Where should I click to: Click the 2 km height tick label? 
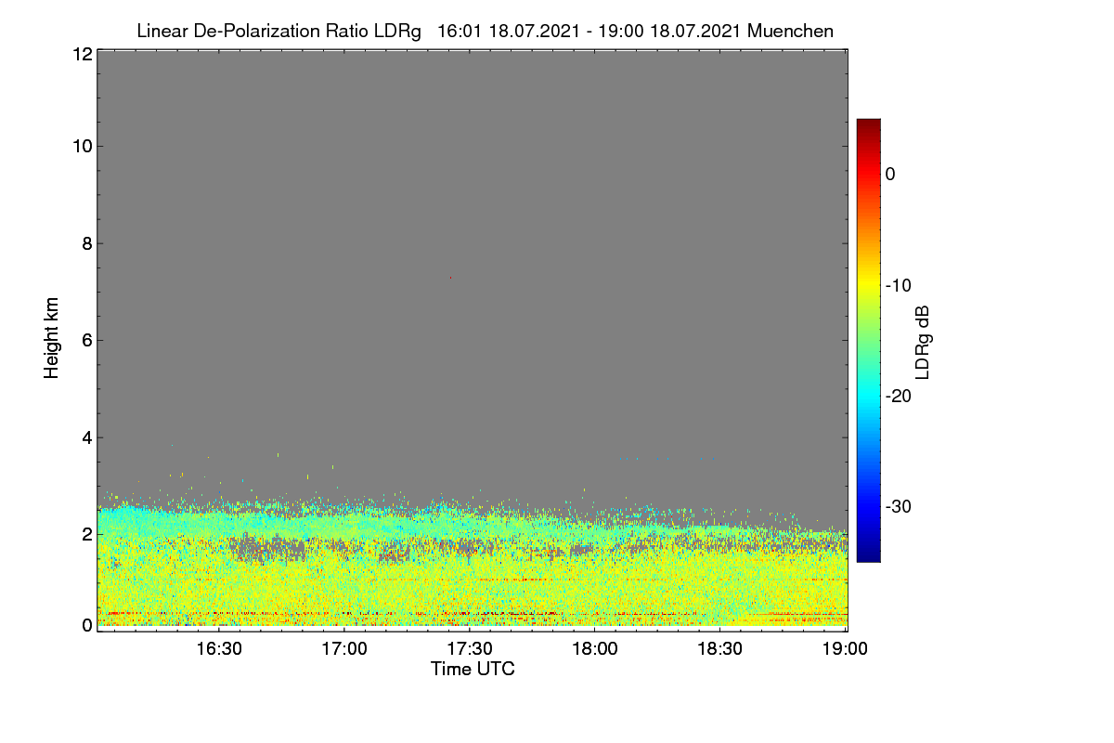pyautogui.click(x=85, y=534)
